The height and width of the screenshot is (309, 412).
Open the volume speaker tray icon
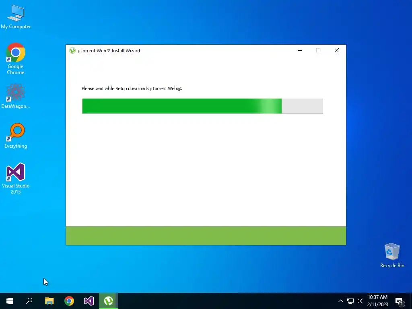pos(360,301)
